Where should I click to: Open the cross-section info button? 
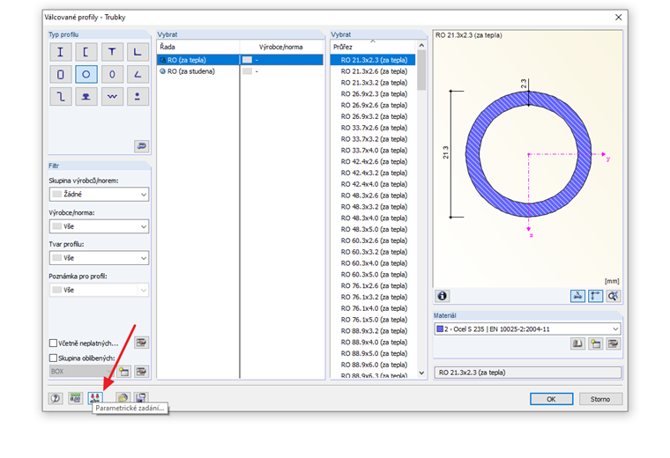443,296
